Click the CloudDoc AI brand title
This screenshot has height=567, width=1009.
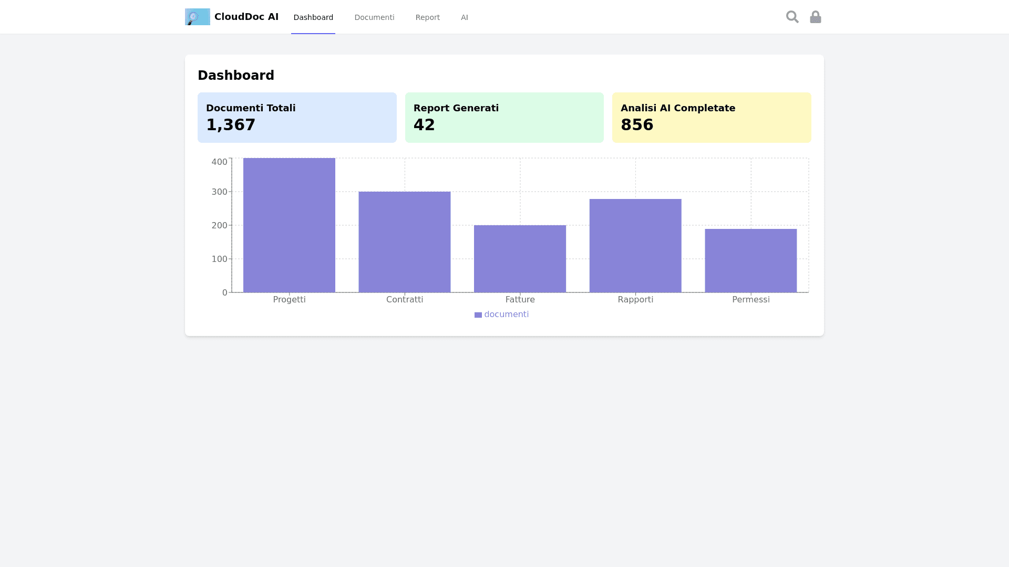[x=246, y=17]
